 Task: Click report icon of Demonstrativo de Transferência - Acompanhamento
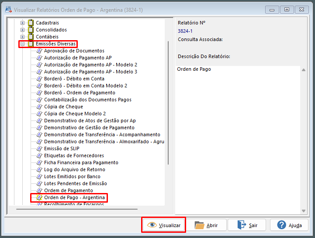click(40, 135)
